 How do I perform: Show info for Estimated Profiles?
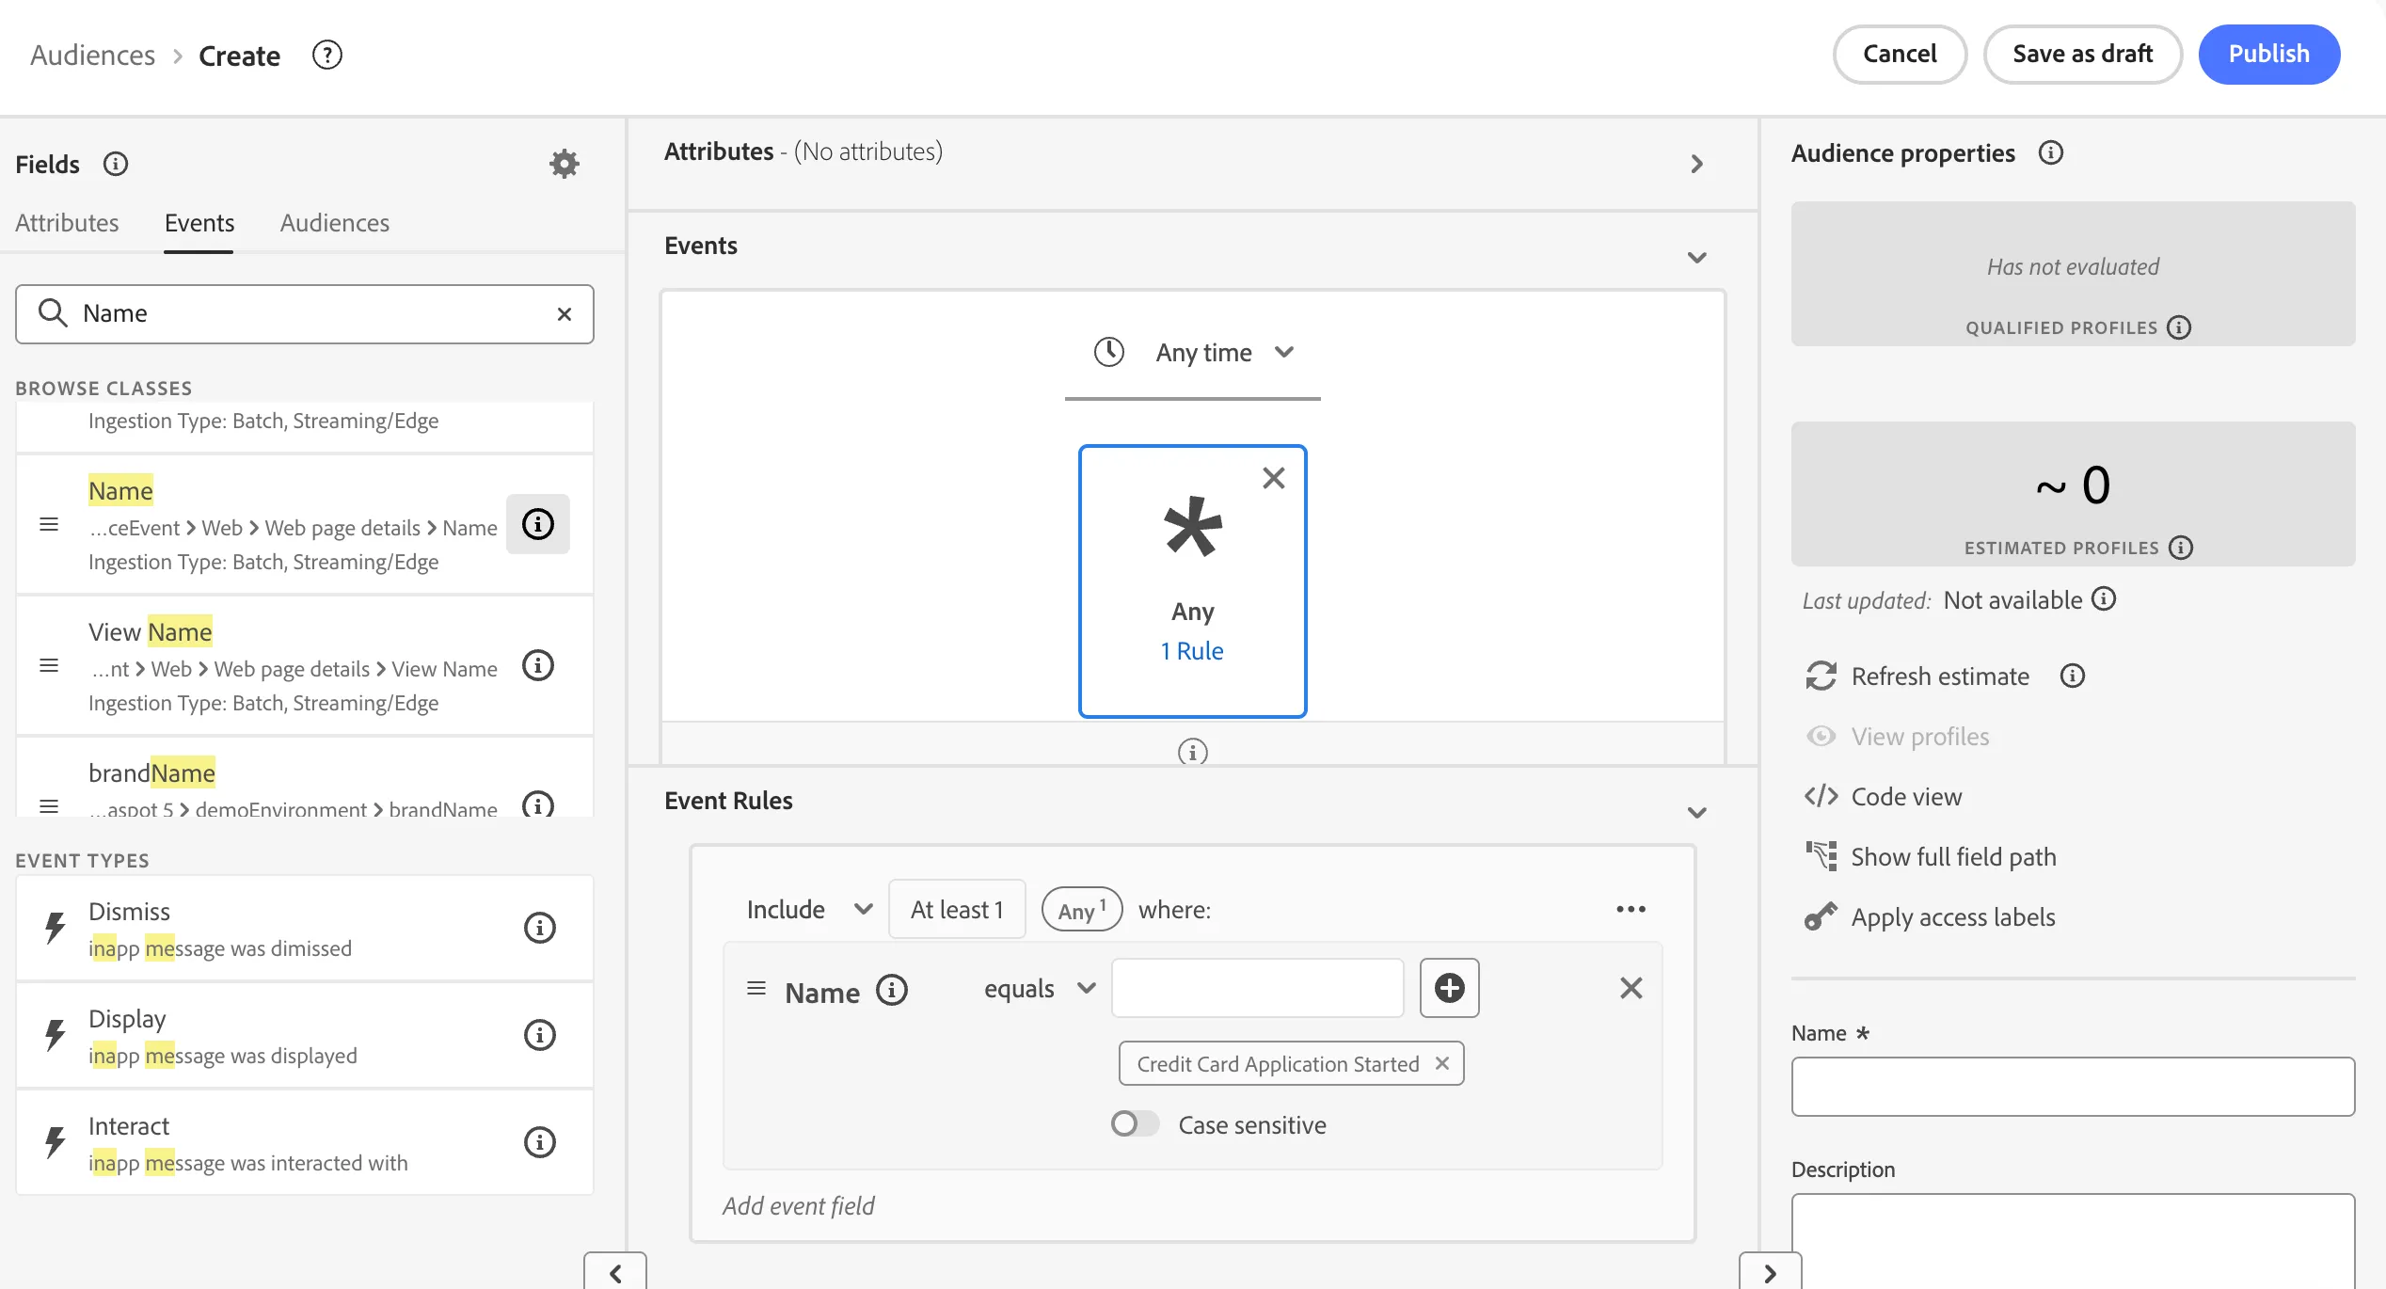tap(2180, 548)
